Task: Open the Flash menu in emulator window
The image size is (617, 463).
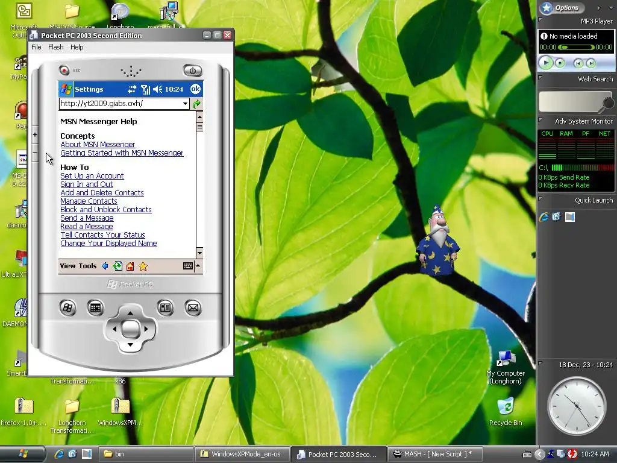Action: 56,47
